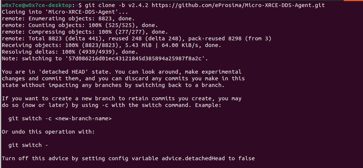This screenshot has height=168, width=363.
Task: Click 'git switch -c <new-branch-name>' example command
Action: (60, 118)
